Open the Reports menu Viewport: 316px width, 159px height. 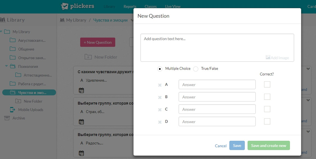point(130,7)
